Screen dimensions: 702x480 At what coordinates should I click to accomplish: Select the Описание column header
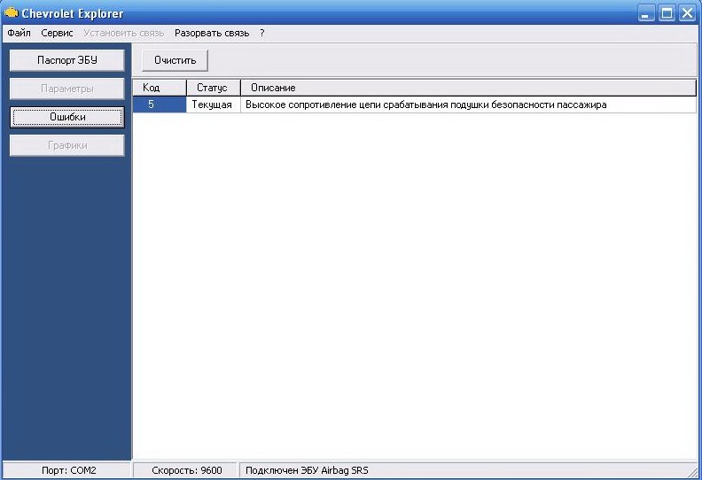point(468,88)
